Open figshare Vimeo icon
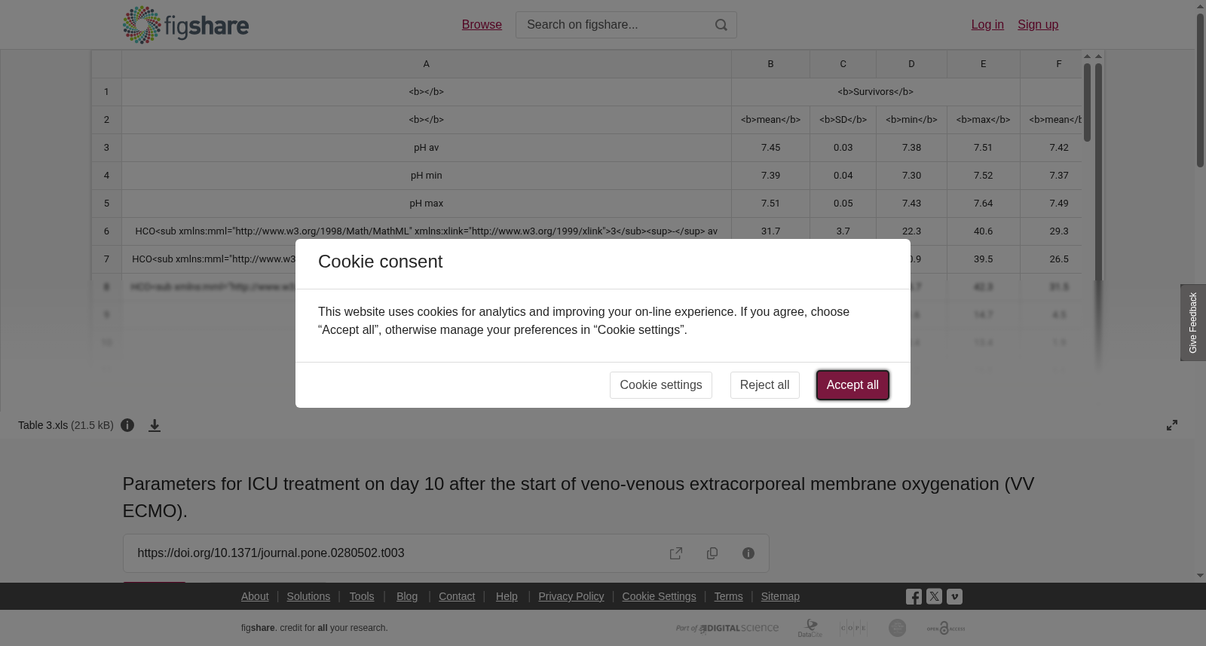This screenshot has height=646, width=1206. coord(954,596)
